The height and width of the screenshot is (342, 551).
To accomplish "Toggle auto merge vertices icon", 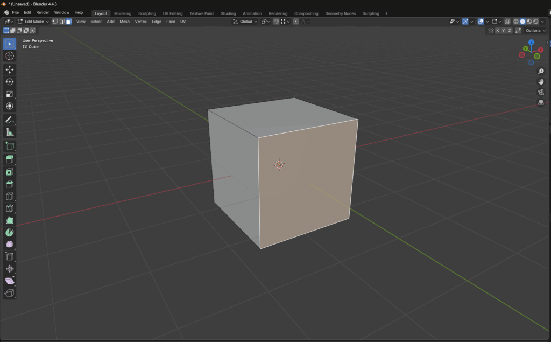I will click(518, 31).
